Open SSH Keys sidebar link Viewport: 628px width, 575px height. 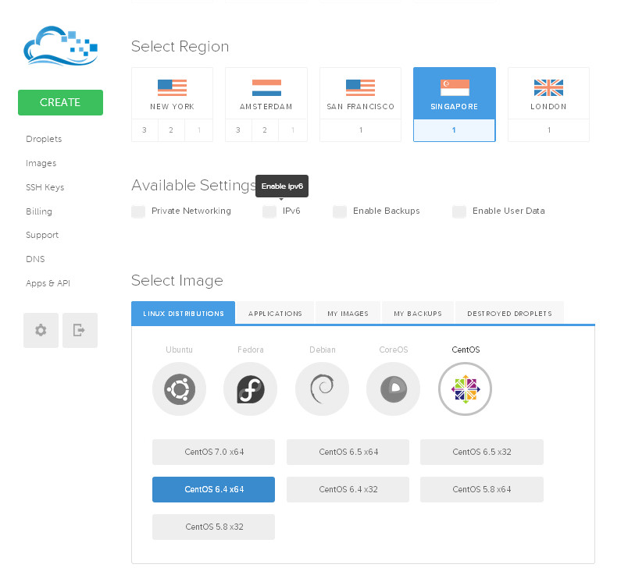(x=45, y=187)
